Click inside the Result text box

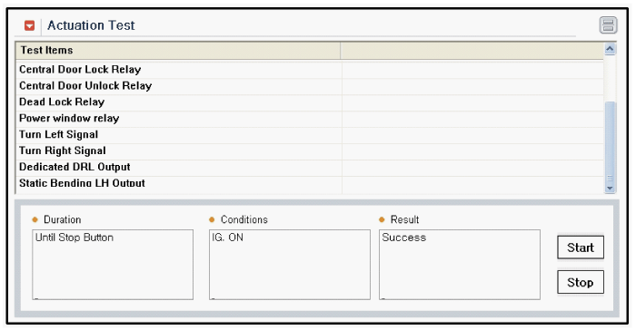point(460,265)
